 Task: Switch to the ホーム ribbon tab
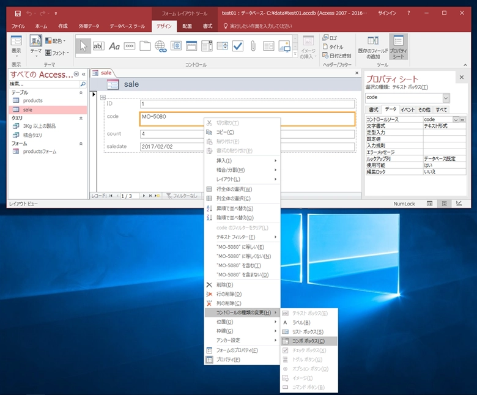click(41, 26)
